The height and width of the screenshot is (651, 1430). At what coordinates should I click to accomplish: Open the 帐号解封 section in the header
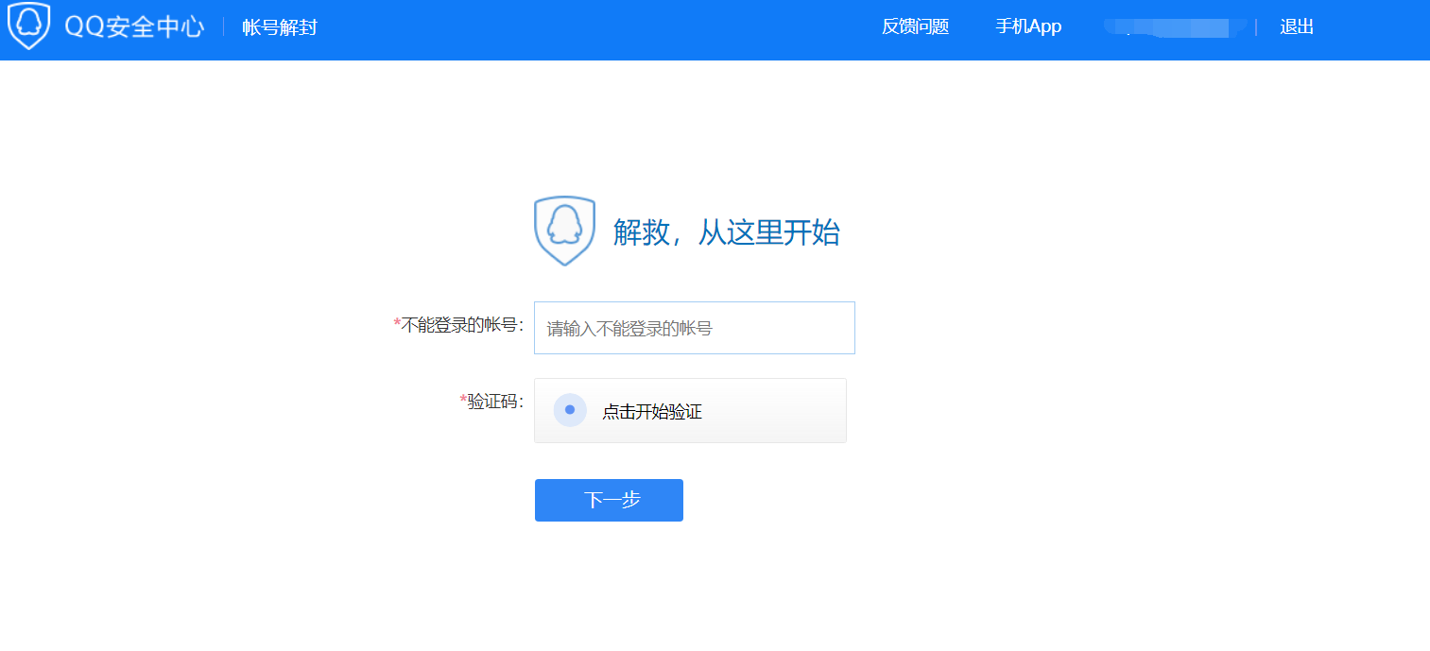click(x=277, y=27)
